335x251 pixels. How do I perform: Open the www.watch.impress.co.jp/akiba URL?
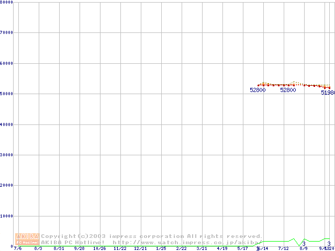[187, 243]
